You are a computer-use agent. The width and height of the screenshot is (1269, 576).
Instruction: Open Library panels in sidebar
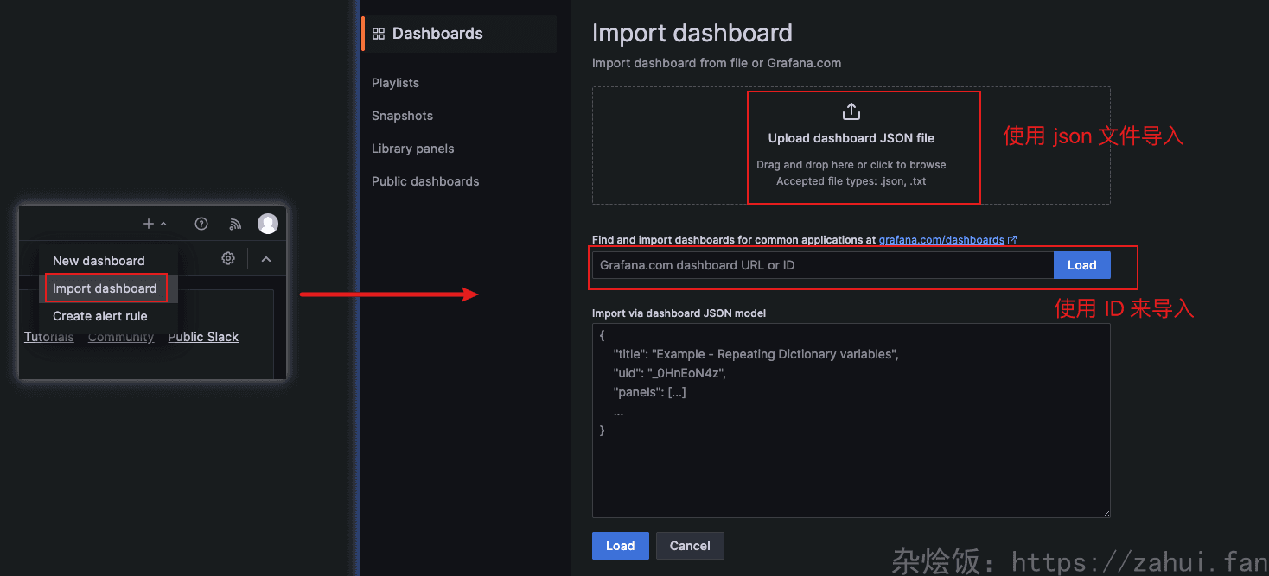point(412,149)
